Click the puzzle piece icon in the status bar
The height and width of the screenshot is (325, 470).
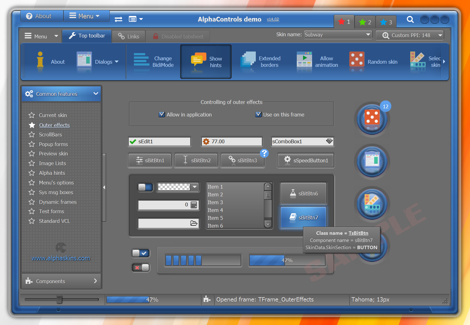(x=207, y=299)
